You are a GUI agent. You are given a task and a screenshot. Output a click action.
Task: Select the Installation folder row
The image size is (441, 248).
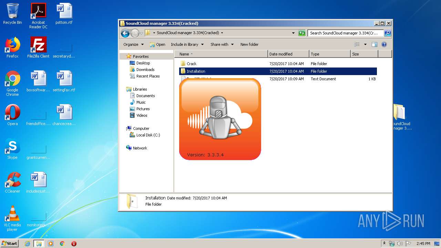pos(278,71)
